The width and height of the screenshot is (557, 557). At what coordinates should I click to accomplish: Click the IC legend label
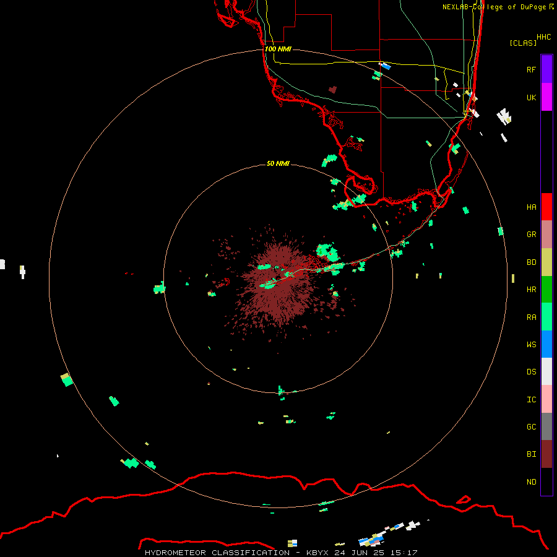531,400
